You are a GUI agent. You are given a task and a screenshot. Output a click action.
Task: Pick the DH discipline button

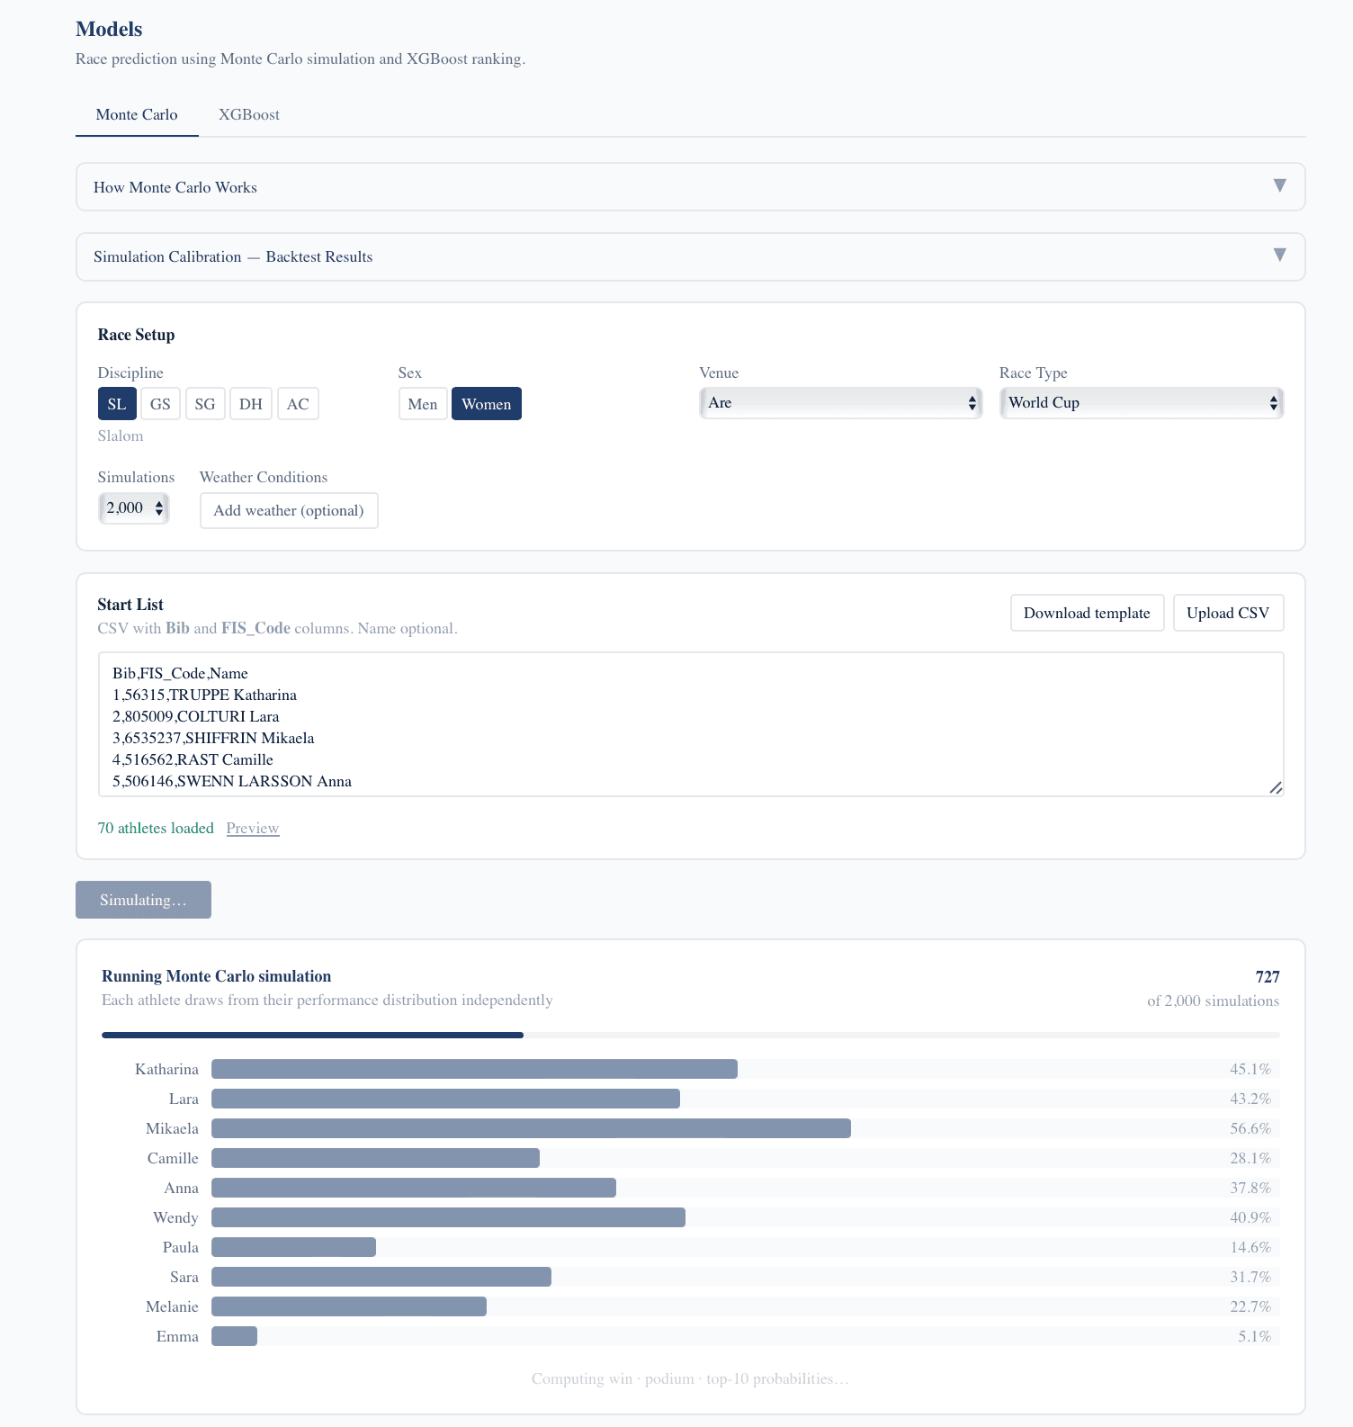[x=251, y=404]
